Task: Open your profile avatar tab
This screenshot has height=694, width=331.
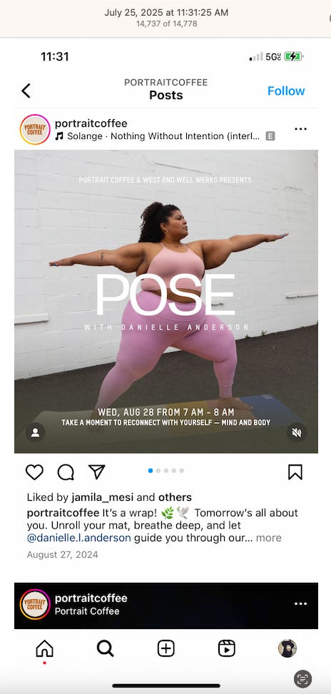Action: click(287, 648)
